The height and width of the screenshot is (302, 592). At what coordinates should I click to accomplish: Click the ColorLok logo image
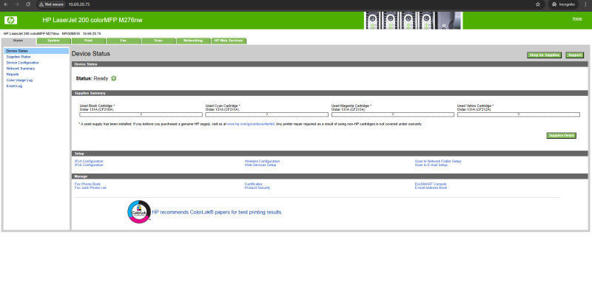tap(139, 212)
